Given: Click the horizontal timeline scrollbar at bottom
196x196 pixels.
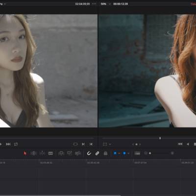Looking at the screenshot, I should point(60,195).
